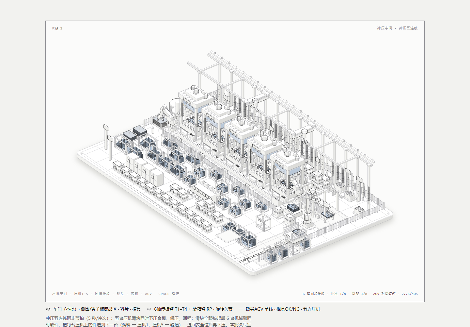Click the "AGV 对接装箱" status entry
Screen dimensions: 470x327
384,294
